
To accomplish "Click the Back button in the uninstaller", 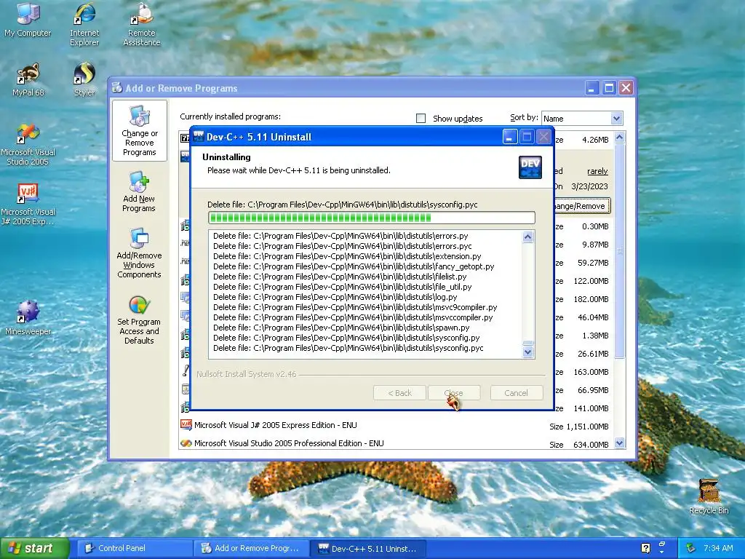I will coord(399,392).
